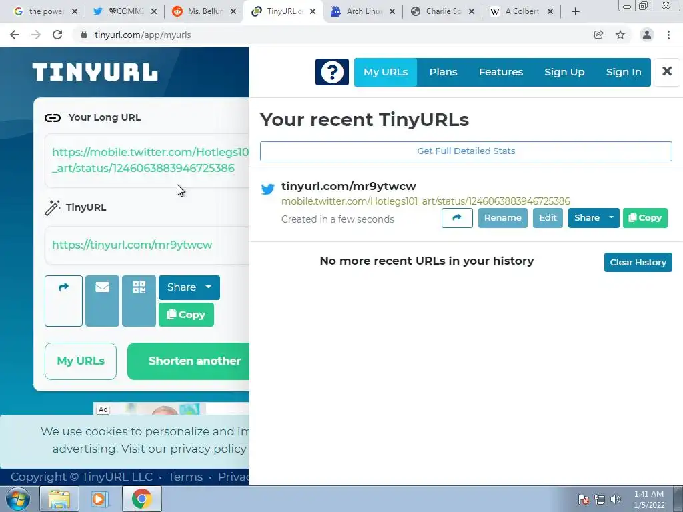Screen dimensions: 683x512
Task: Click the redirect arrow icon for mr9ytwcw
Action: pos(457,218)
